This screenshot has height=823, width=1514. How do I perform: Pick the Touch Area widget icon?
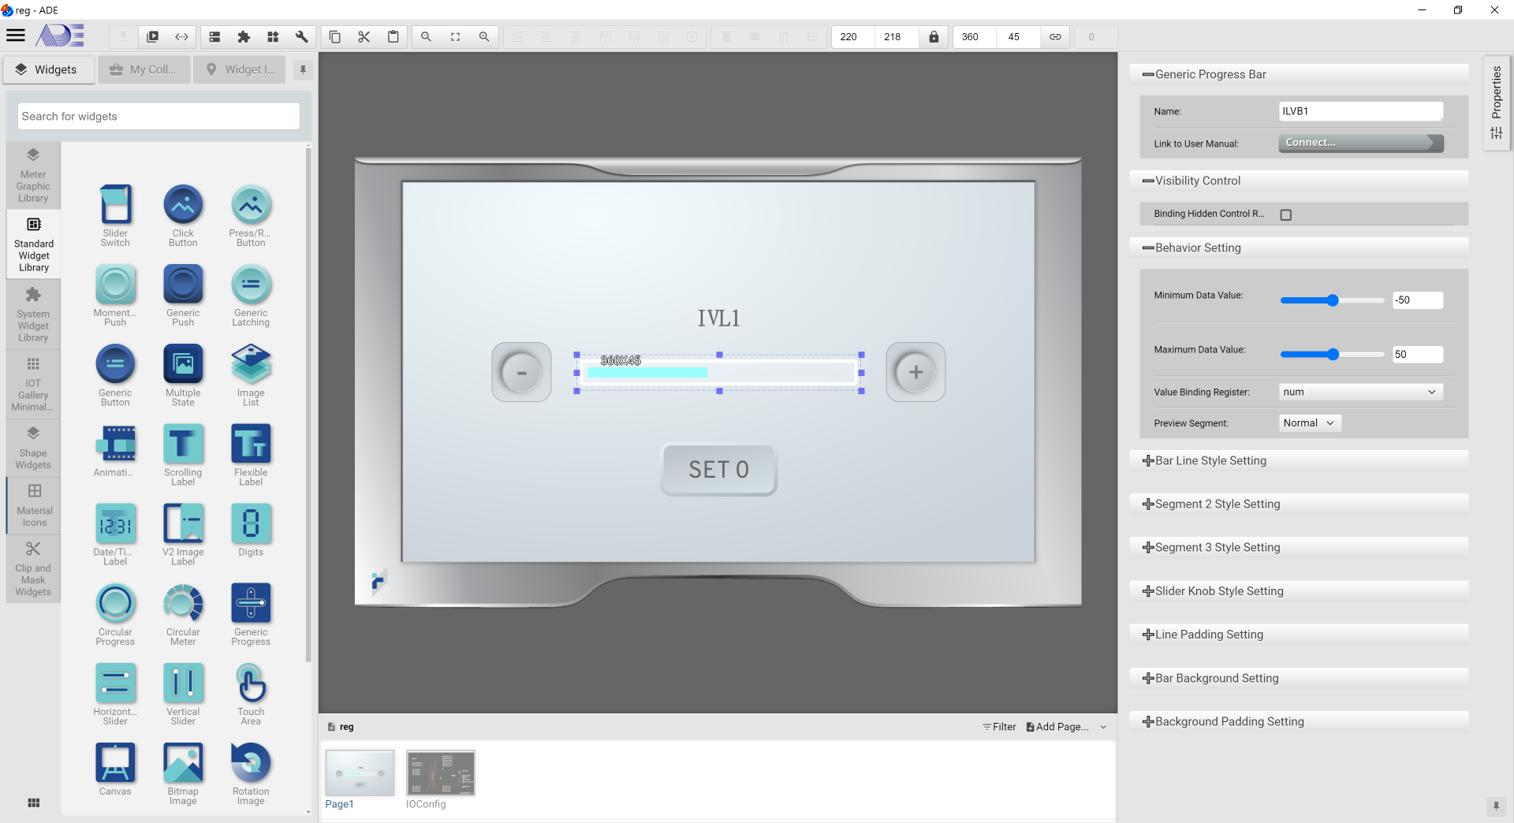point(251,683)
